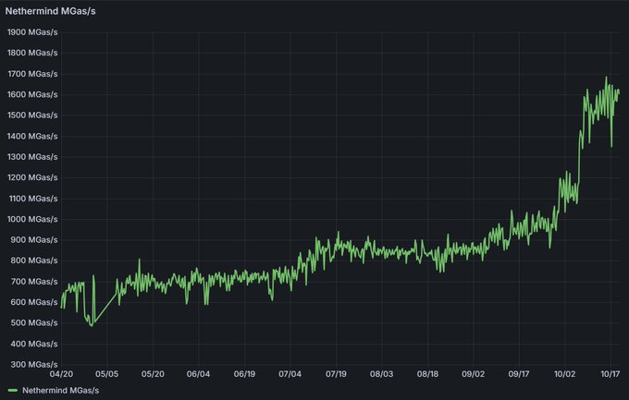Click the 06/19 date label
629x400 pixels.
pyautogui.click(x=244, y=374)
